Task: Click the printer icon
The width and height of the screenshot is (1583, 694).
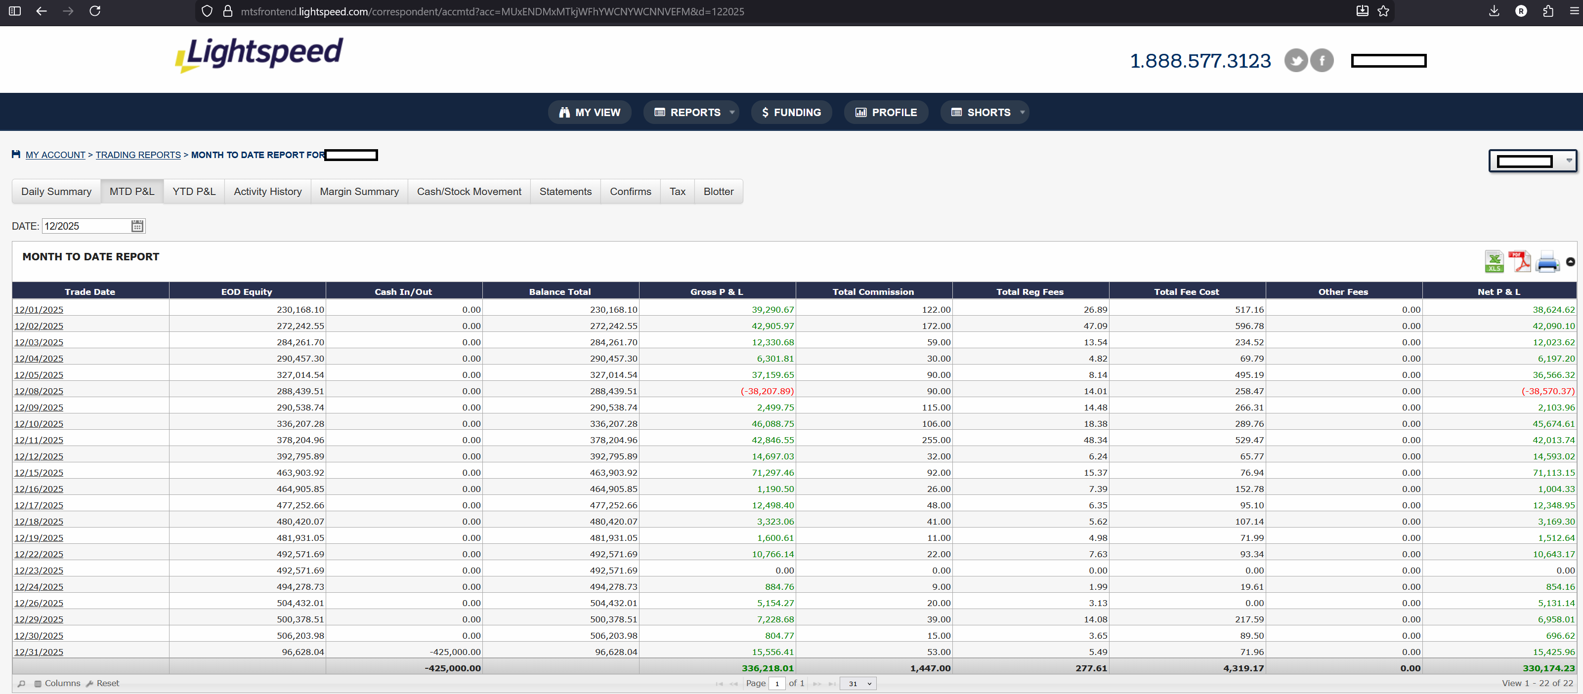Action: click(1547, 262)
